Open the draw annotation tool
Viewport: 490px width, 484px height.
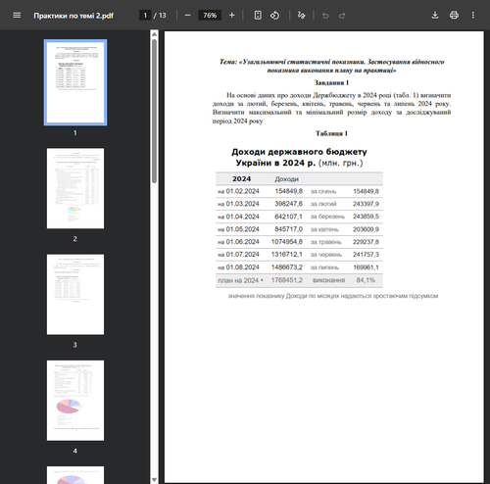click(301, 16)
